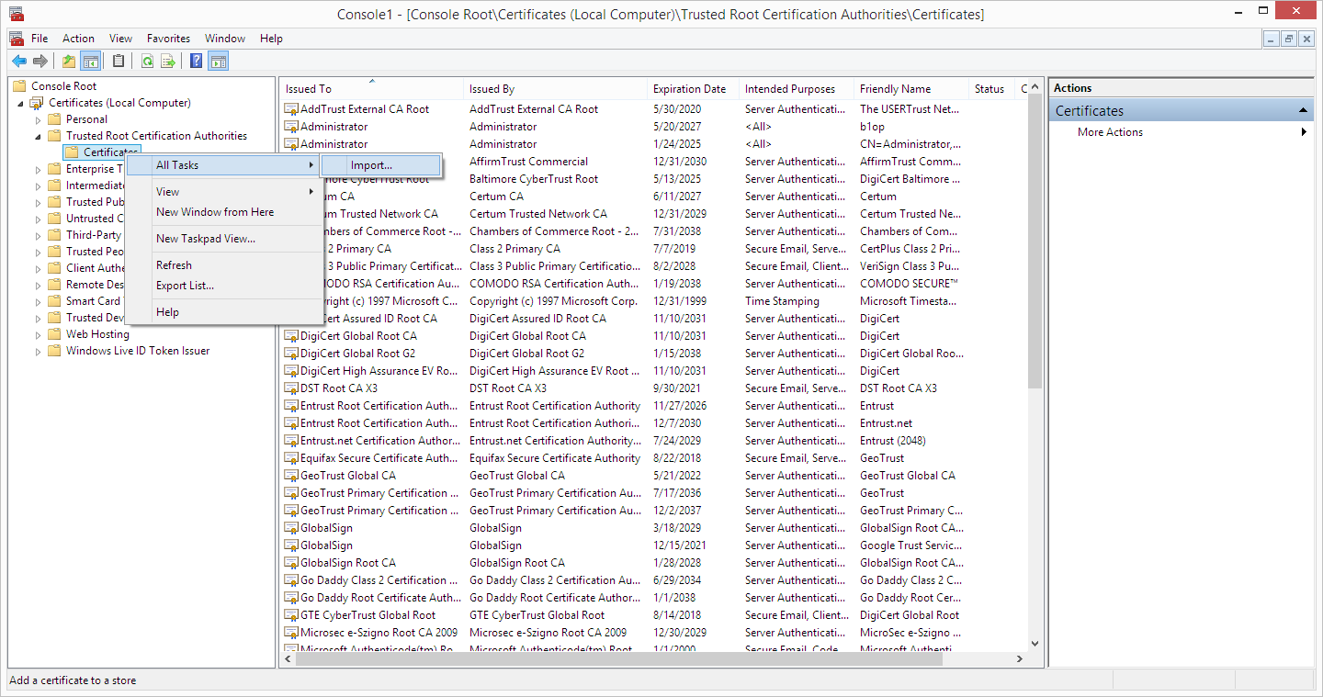Toggle the Show/Hide Action Pane toolbar button
The height and width of the screenshot is (697, 1323).
(x=218, y=62)
